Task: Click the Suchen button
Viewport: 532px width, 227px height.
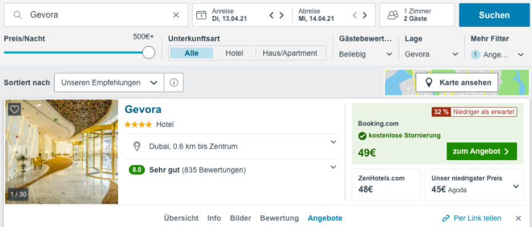Action: point(494,15)
